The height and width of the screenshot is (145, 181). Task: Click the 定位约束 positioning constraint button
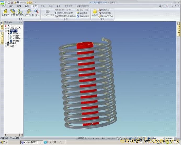click(x=106, y=10)
